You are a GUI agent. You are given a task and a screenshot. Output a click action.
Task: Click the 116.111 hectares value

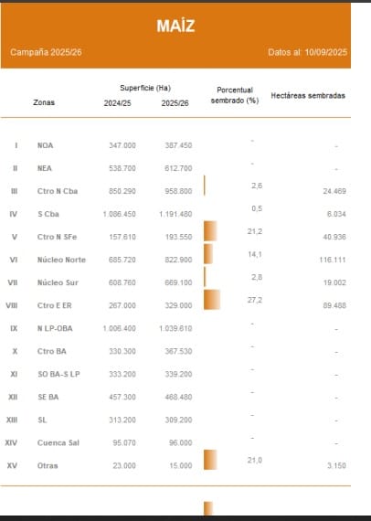click(333, 260)
